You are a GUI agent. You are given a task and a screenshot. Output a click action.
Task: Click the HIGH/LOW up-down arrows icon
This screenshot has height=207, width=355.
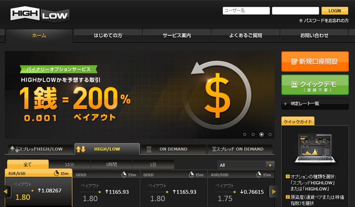81,149
